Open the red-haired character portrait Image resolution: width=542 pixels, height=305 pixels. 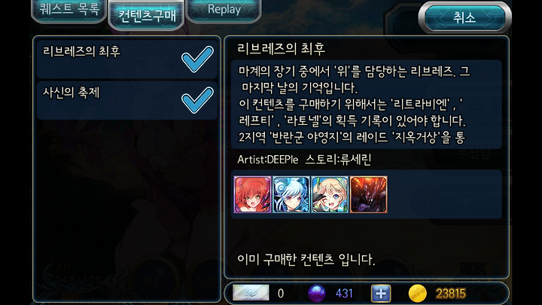[x=252, y=194]
